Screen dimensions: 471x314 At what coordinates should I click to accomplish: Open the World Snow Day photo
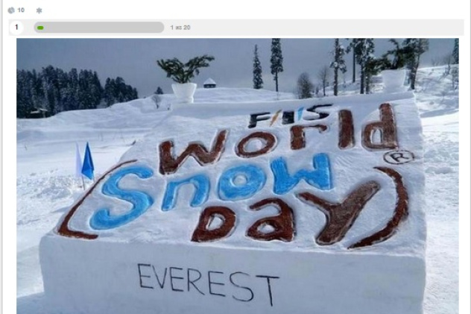tap(238, 176)
